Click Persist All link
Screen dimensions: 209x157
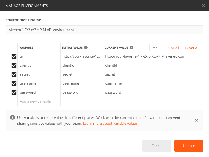171,48
